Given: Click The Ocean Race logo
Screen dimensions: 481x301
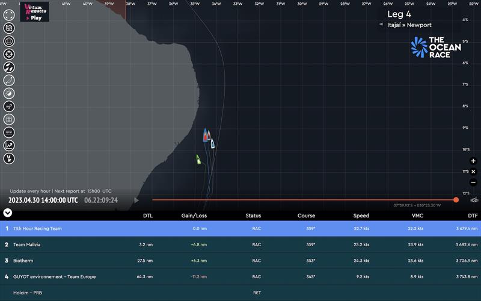Looking at the screenshot, I should [x=436, y=48].
